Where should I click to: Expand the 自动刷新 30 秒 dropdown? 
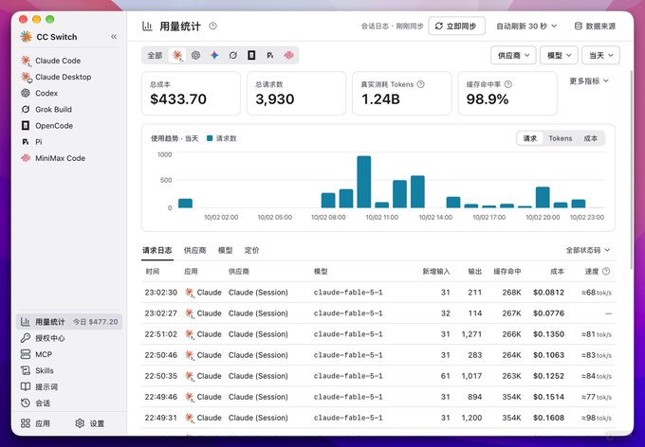[526, 26]
